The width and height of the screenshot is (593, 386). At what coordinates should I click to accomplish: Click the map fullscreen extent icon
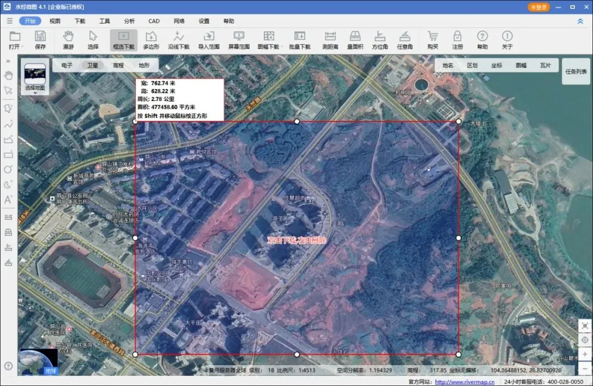585,326
